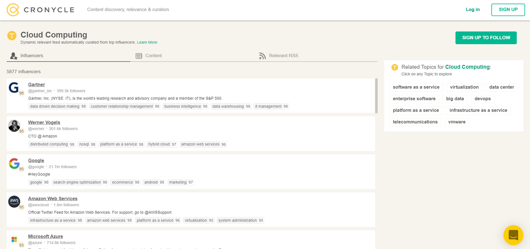Select the software as a service related topic
530x249 pixels.
pyautogui.click(x=416, y=87)
